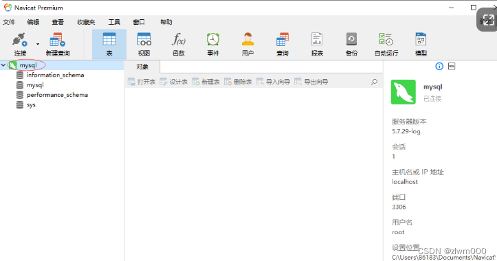Open 自动运行 (Automation) tool
Viewport: 497px width, 261px height.
click(x=386, y=45)
